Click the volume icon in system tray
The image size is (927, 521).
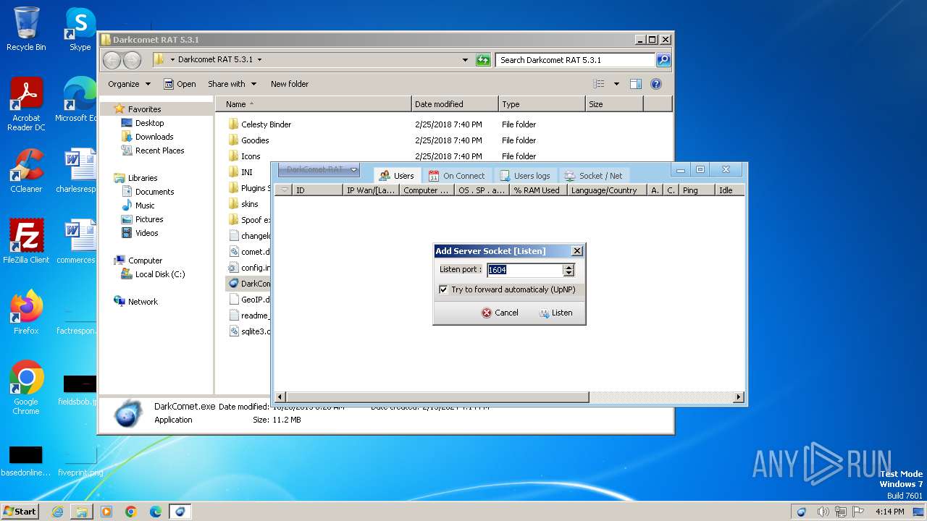click(x=823, y=512)
